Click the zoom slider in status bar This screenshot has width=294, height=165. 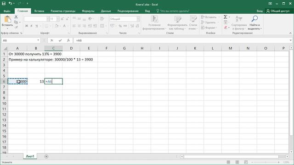point(266,162)
